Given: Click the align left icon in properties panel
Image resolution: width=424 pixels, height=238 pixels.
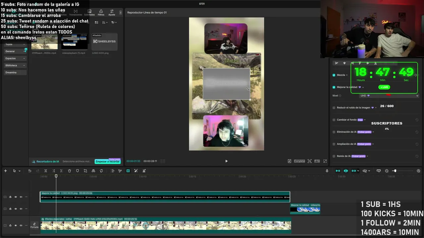Looking at the screenshot, I should tap(337, 63).
